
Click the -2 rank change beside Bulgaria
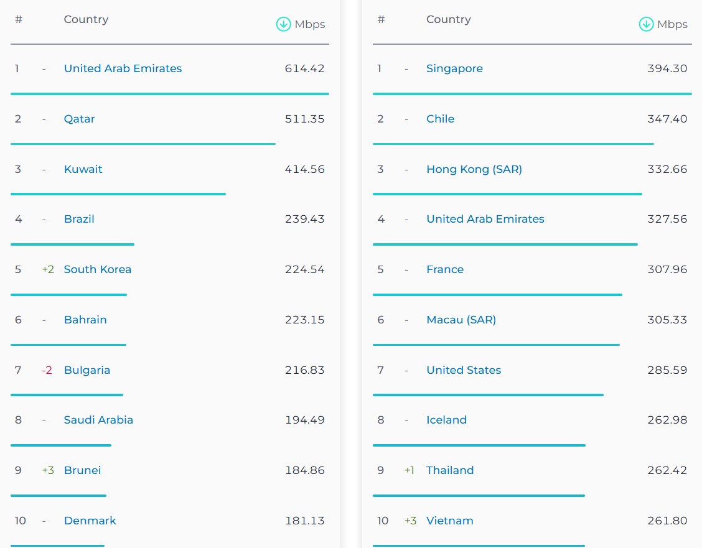[47, 370]
